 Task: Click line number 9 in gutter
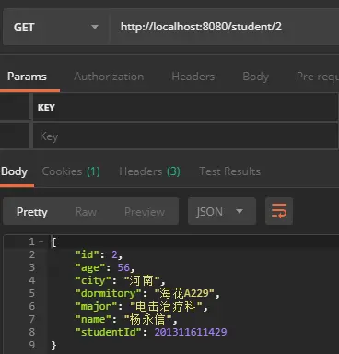pyautogui.click(x=32, y=345)
